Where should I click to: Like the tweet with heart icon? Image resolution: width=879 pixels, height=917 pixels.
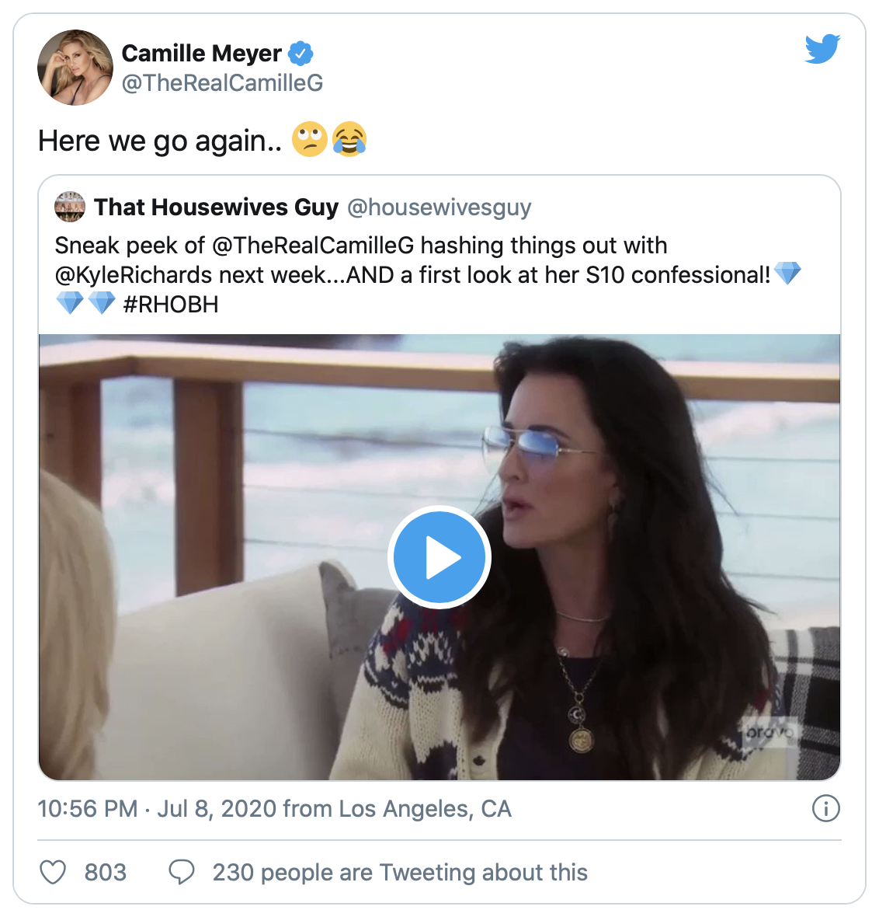point(53,873)
